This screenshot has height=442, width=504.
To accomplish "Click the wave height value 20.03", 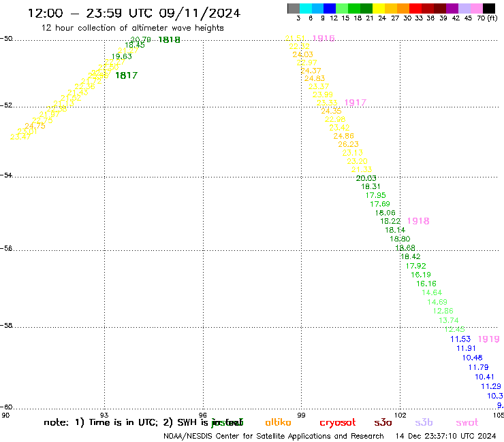I will point(366,178).
